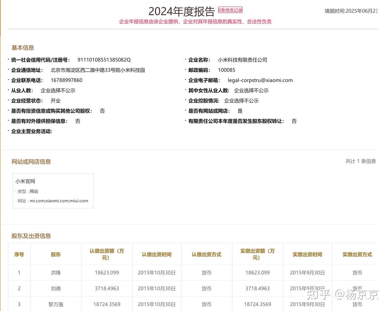Click the 2024年度报告 title

[182, 11]
